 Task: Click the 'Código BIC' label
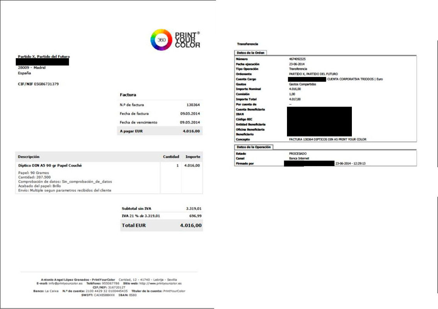(244, 119)
